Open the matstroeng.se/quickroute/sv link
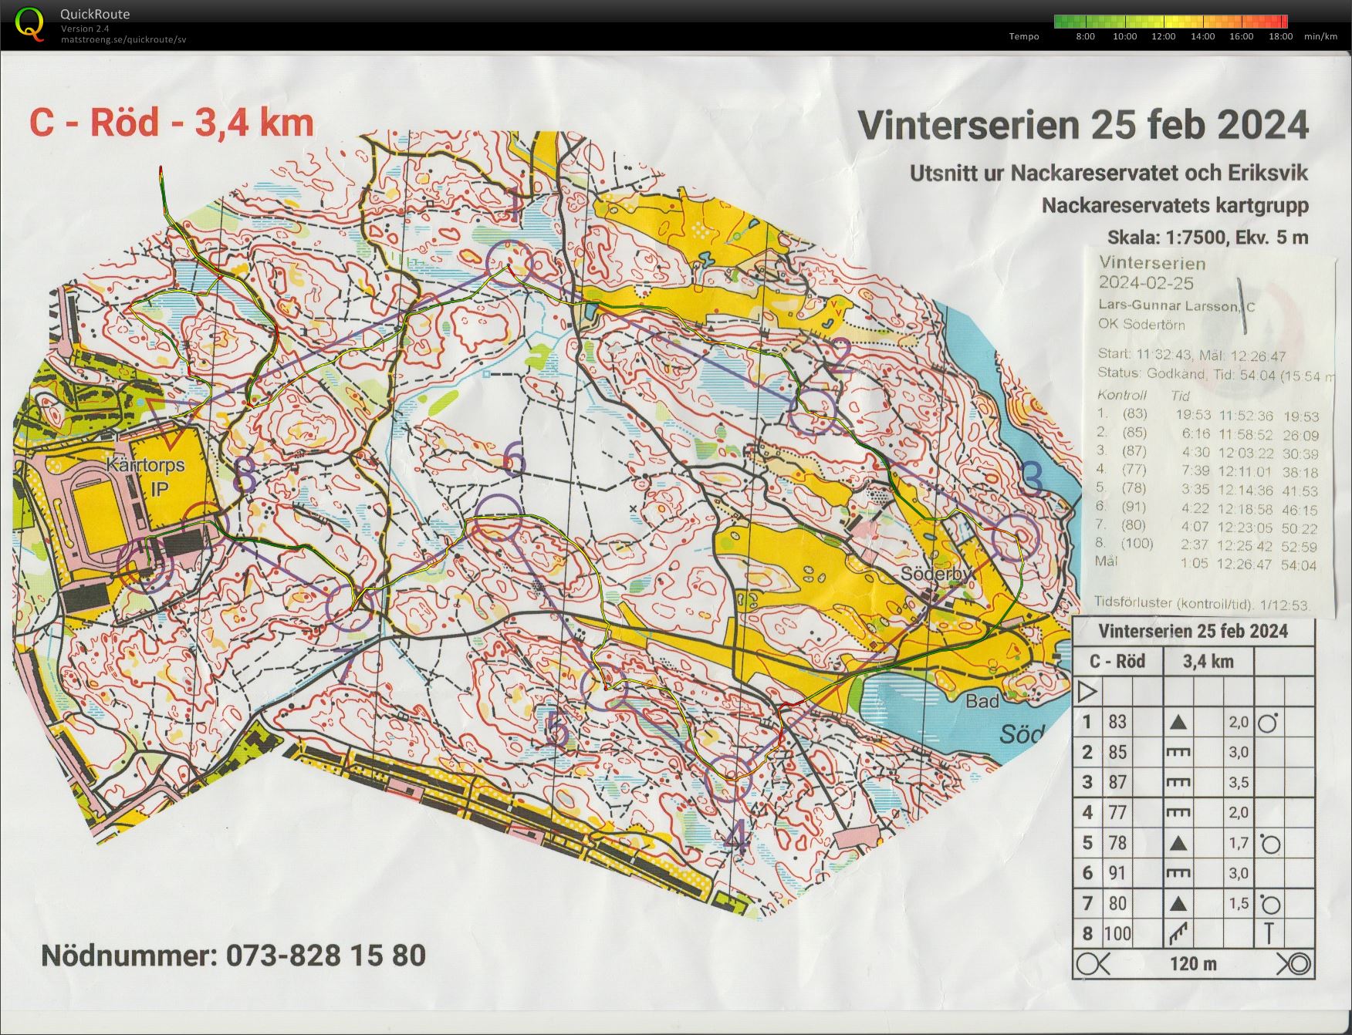Viewport: 1352px width, 1035px height. 123,39
